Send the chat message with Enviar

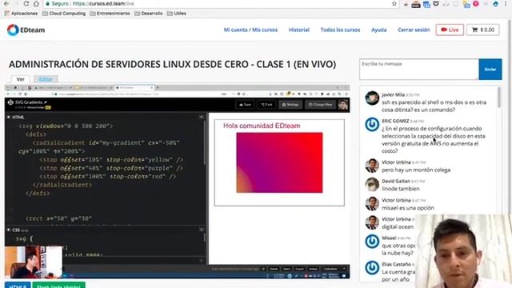tap(490, 70)
